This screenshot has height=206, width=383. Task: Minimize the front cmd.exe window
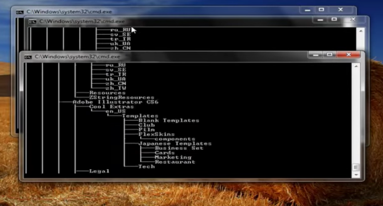coord(316,55)
